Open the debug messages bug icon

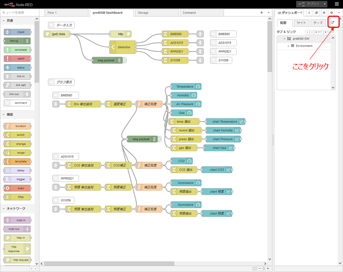(x=324, y=13)
